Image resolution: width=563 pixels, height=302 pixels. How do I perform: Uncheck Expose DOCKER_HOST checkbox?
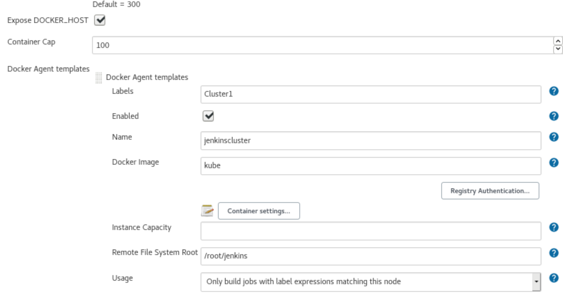point(99,20)
